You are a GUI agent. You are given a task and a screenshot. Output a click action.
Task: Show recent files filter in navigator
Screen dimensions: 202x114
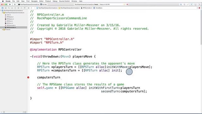point(23,112)
